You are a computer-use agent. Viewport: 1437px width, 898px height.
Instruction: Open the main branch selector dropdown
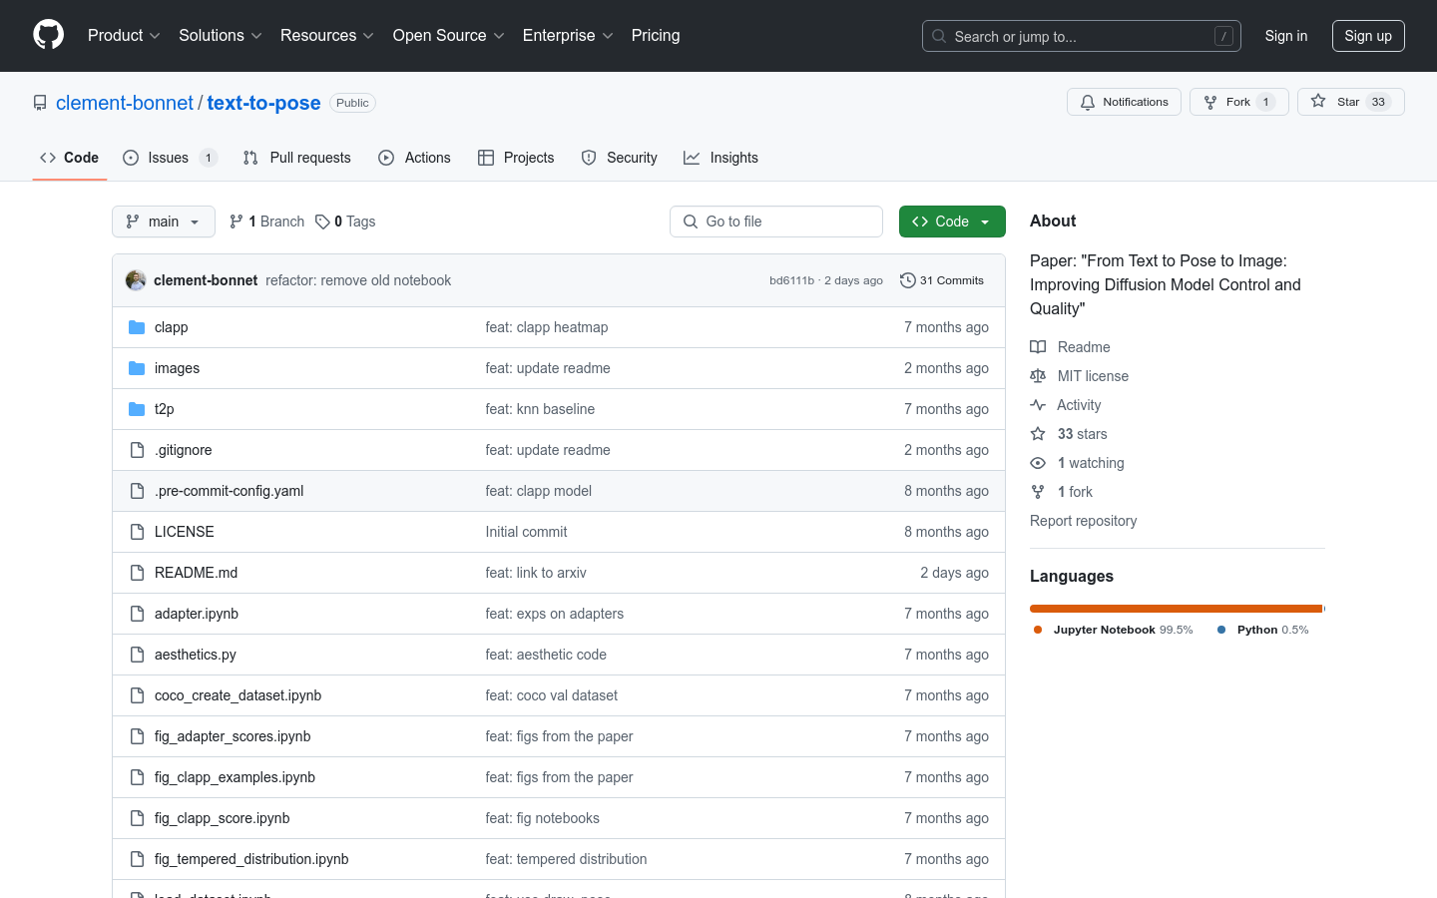(x=164, y=222)
